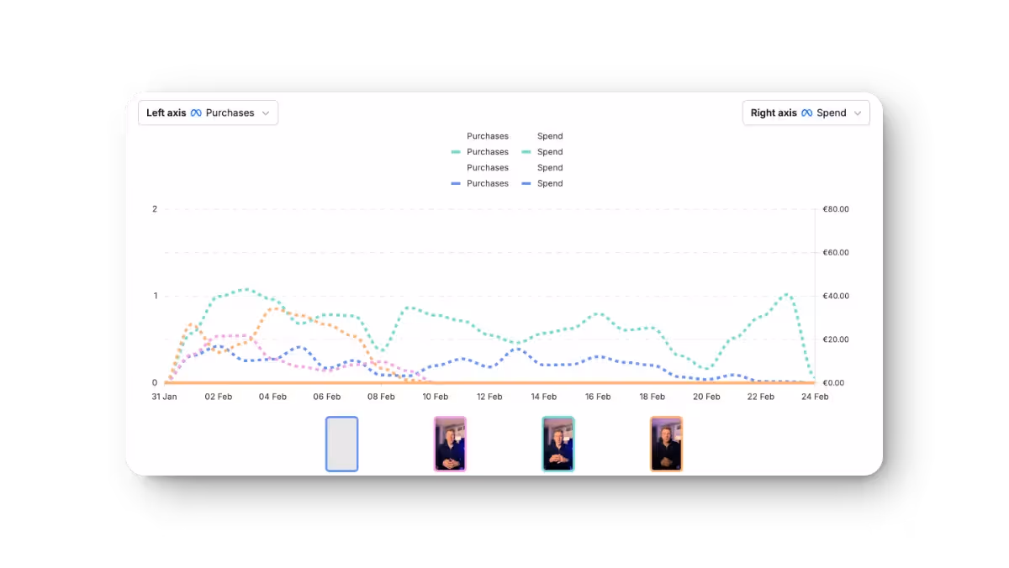The image size is (1009, 568).
Task: Click the 10 Feb date label
Action: [436, 397]
